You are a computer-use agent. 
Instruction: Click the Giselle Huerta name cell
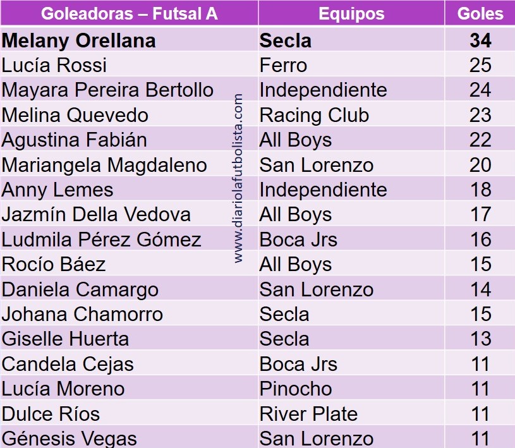(x=65, y=339)
